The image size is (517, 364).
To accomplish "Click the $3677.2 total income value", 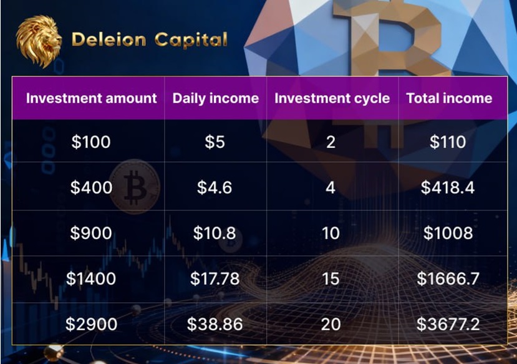I will point(448,323).
